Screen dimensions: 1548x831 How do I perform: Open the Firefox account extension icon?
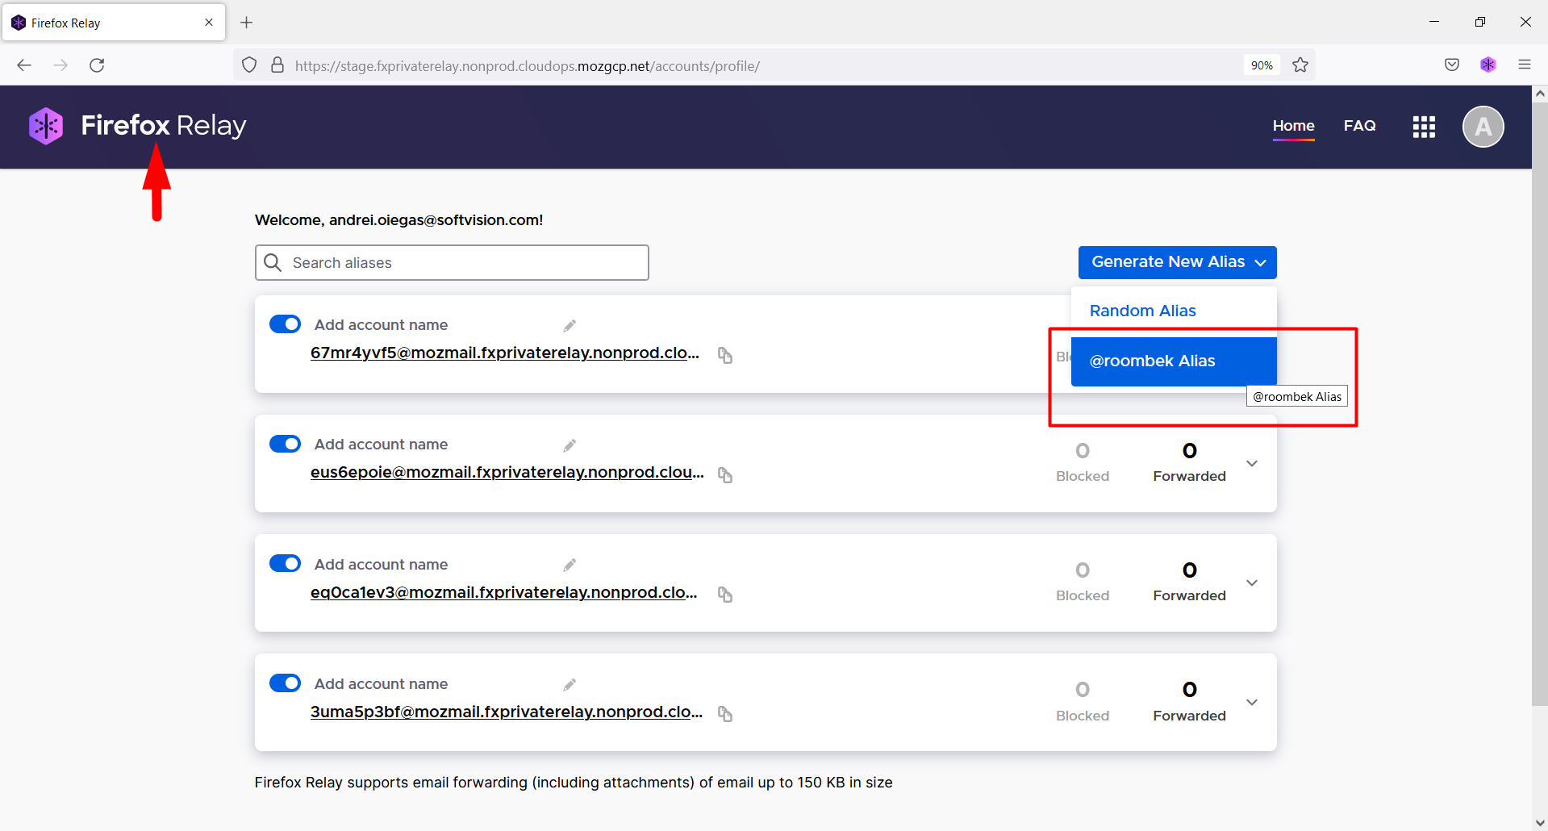[1488, 65]
